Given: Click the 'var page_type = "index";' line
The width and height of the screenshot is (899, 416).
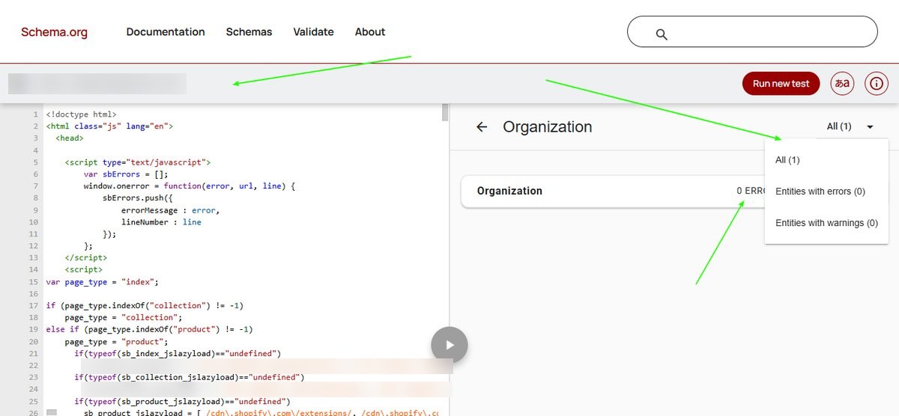Looking at the screenshot, I should click(102, 282).
